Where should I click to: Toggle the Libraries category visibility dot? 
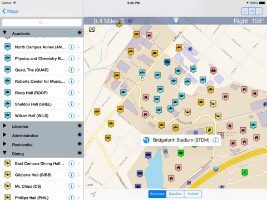click(80, 126)
